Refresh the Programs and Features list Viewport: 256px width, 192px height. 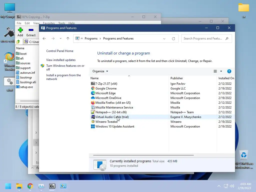coord(173,38)
